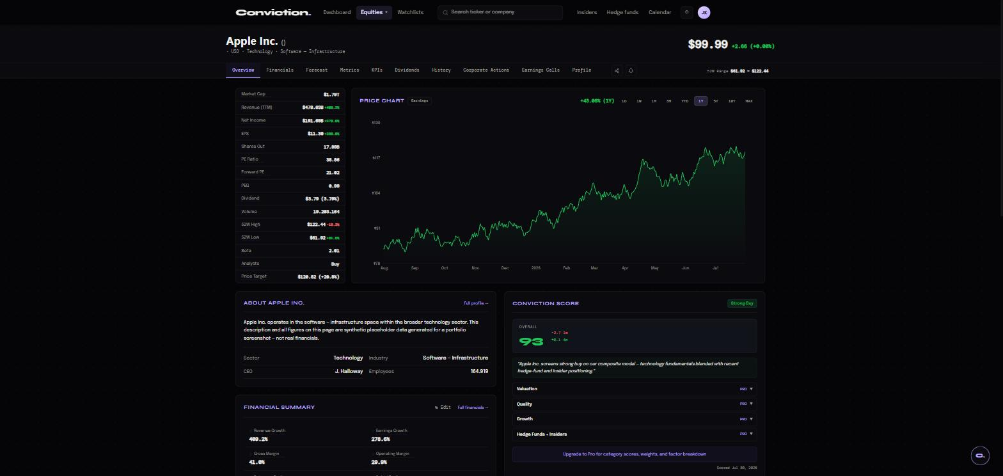Screen dimensions: 1003x476
Task: Click the share icon beside the Profile tab
Action: (x=617, y=70)
